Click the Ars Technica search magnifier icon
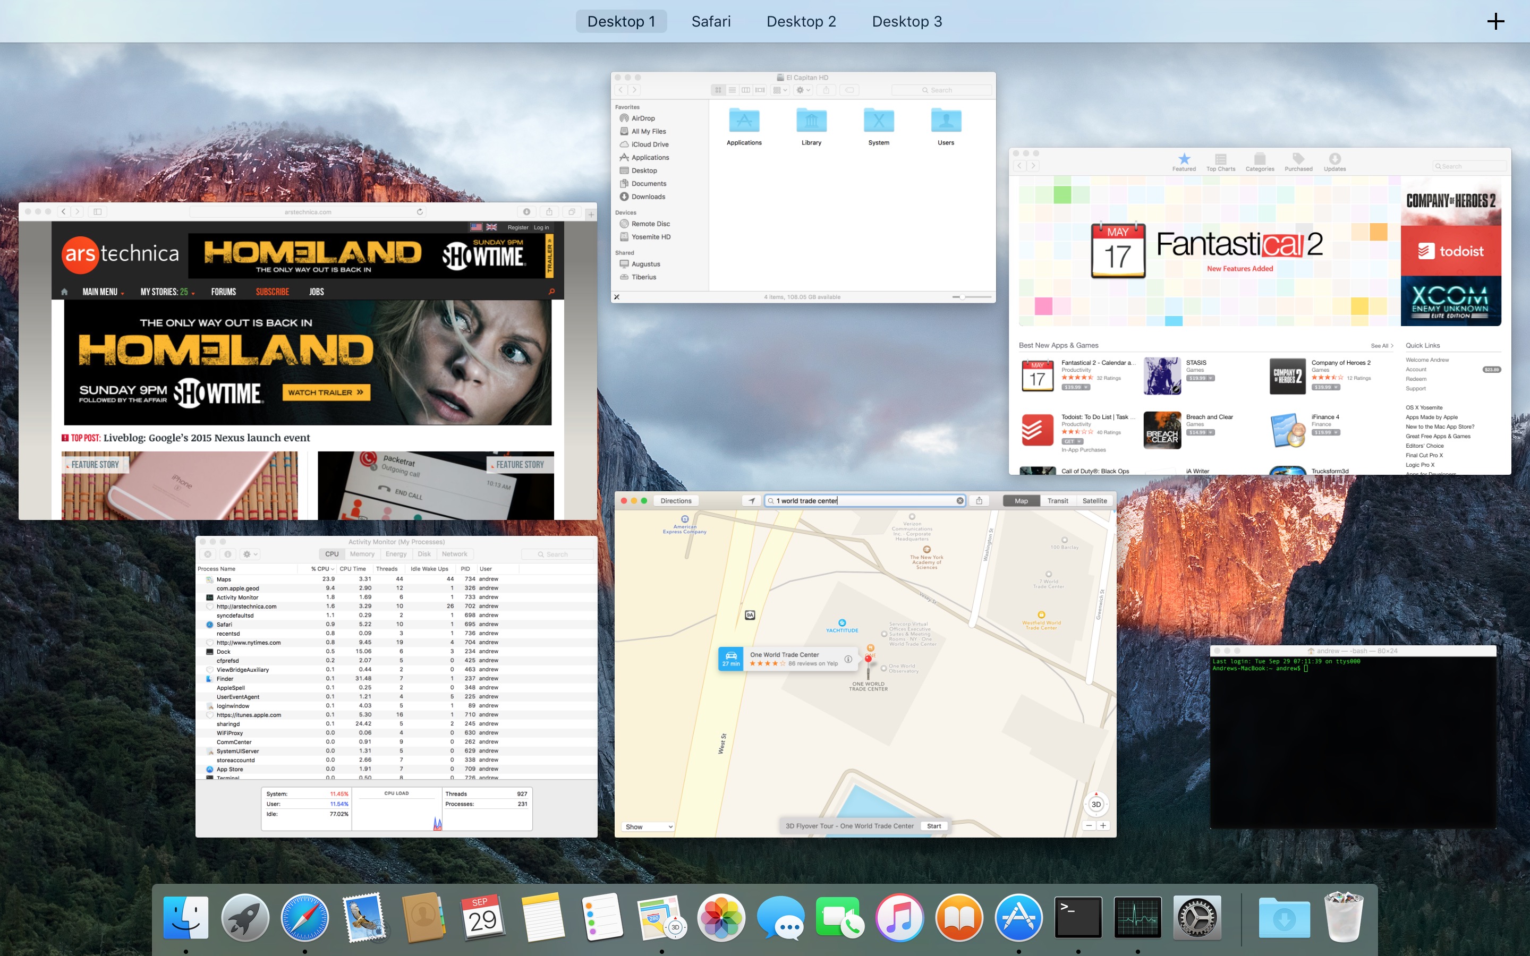The width and height of the screenshot is (1530, 956). (551, 292)
